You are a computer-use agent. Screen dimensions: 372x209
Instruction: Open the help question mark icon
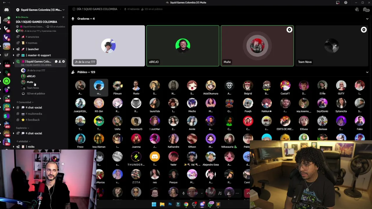tap(346, 3)
